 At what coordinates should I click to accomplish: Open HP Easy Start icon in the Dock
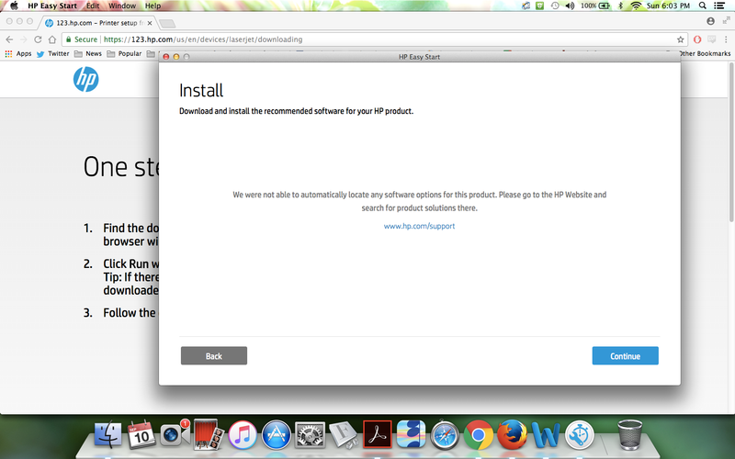[580, 434]
